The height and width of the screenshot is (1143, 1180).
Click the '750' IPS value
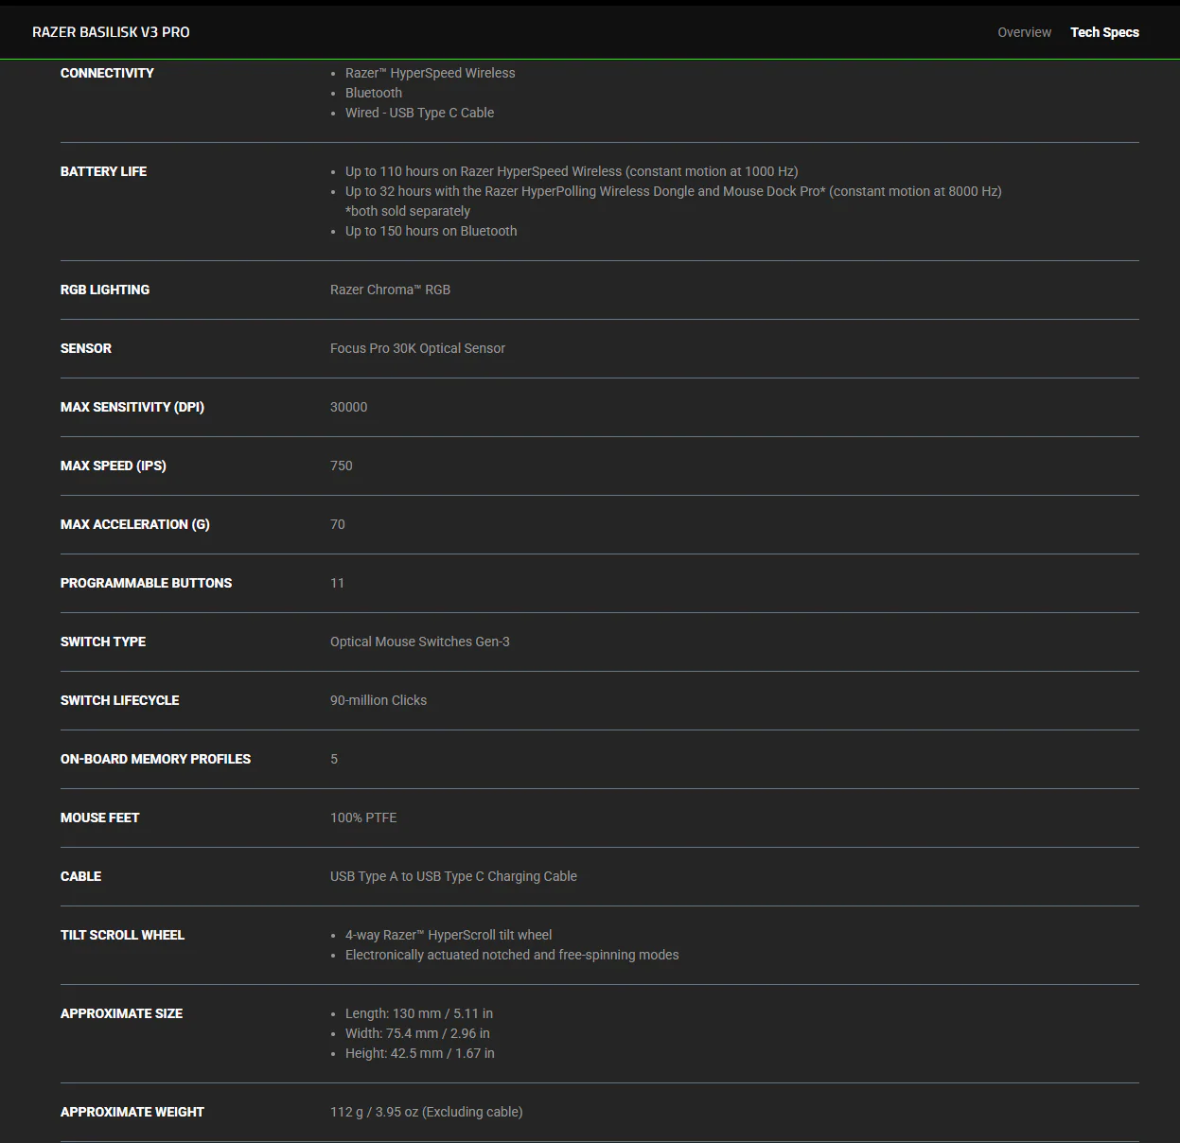pos(342,466)
